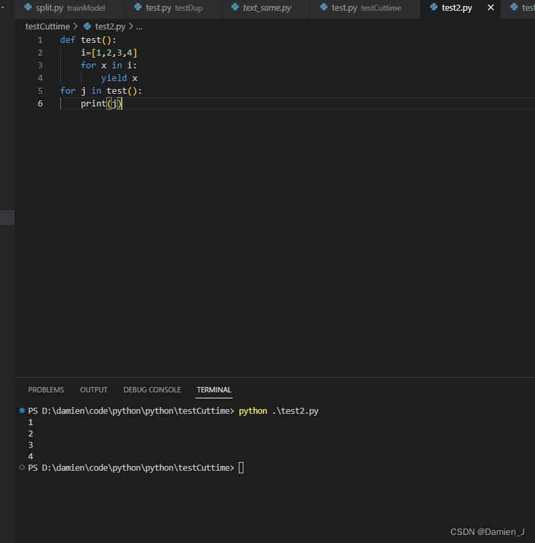Click the Python icon on the split.py tab

29,9
